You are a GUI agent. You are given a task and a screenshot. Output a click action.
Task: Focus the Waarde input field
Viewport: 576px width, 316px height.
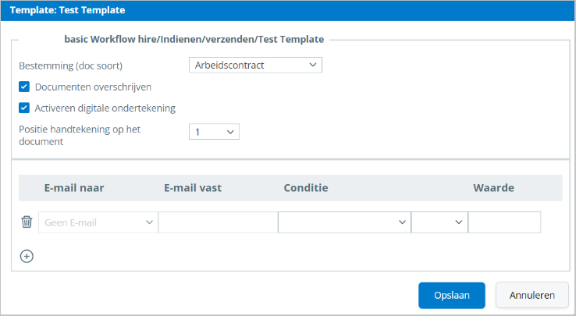[x=504, y=222]
